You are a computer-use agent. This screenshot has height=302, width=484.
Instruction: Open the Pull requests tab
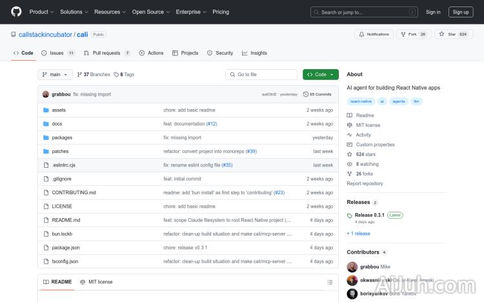(x=106, y=53)
